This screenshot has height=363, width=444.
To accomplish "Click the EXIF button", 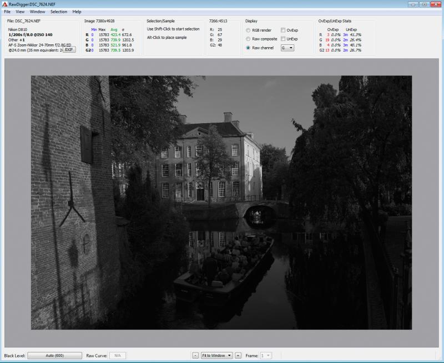I will point(69,50).
